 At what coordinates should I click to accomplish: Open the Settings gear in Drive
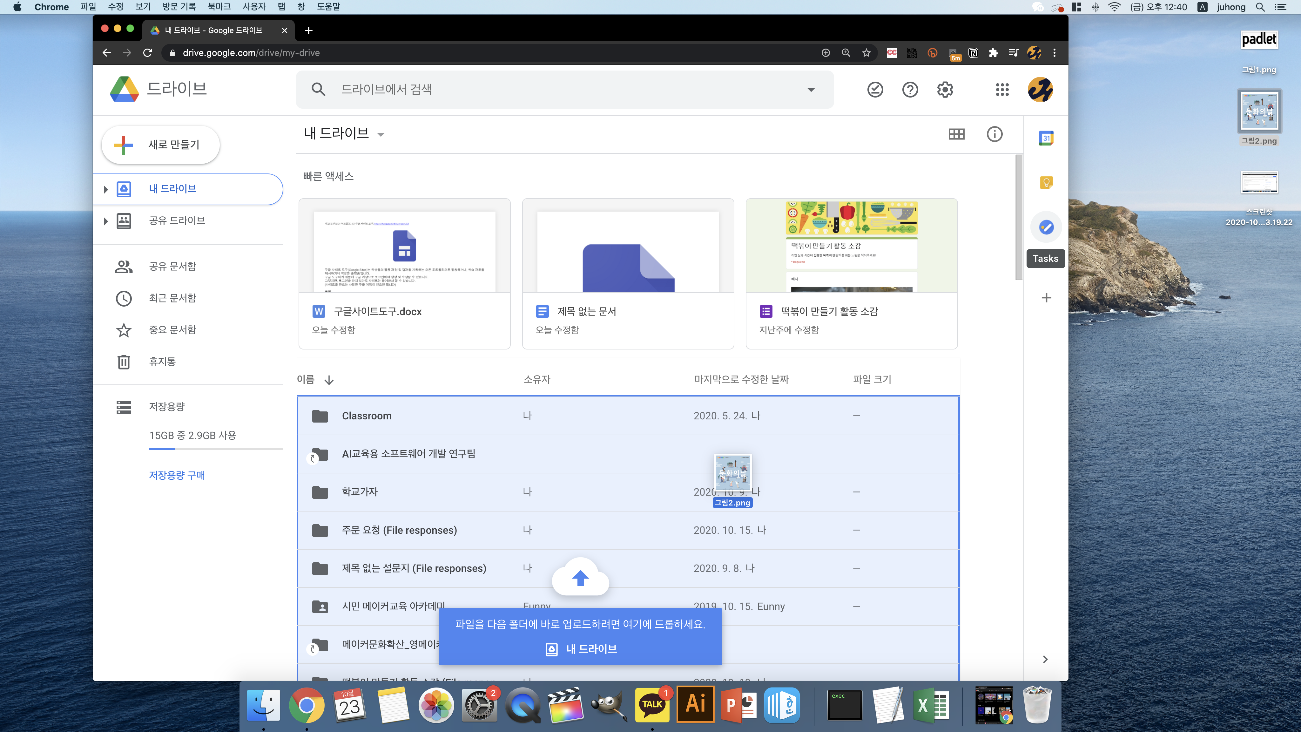coord(945,90)
